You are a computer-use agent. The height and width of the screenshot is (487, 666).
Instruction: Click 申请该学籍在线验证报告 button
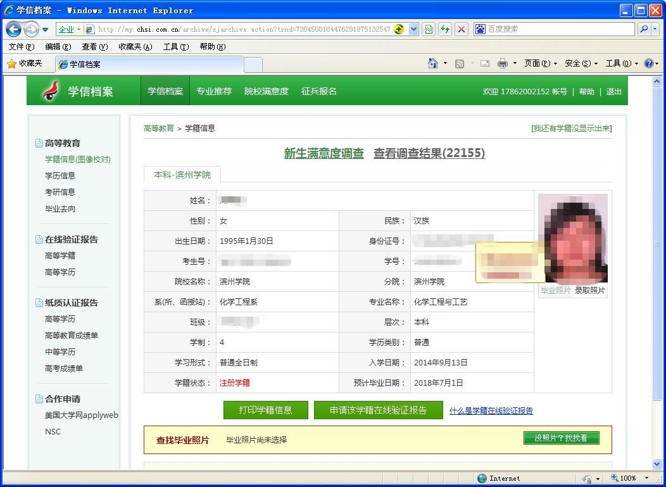[378, 410]
